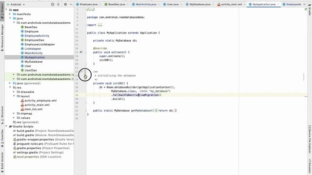
Task: Toggle the Project tool window button
Action: coord(2,11)
